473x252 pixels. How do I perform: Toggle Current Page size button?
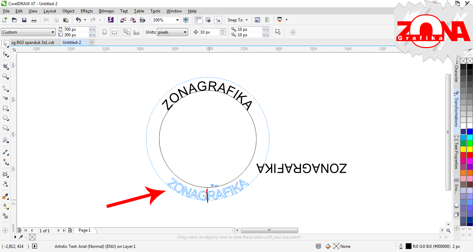pos(136,32)
